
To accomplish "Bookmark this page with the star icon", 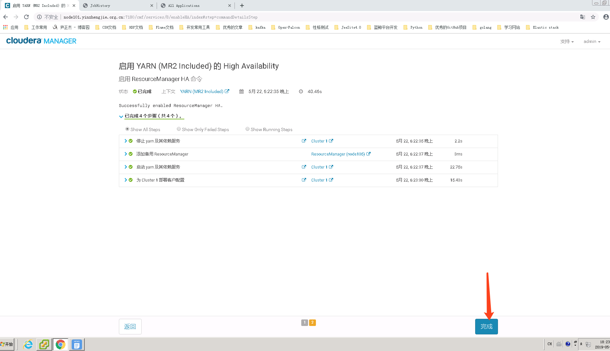I will [x=593, y=17].
